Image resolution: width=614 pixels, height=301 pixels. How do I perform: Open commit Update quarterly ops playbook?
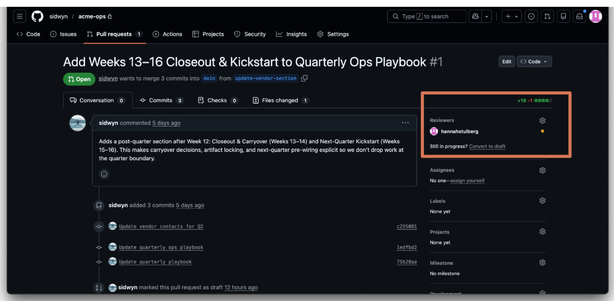pos(161,247)
